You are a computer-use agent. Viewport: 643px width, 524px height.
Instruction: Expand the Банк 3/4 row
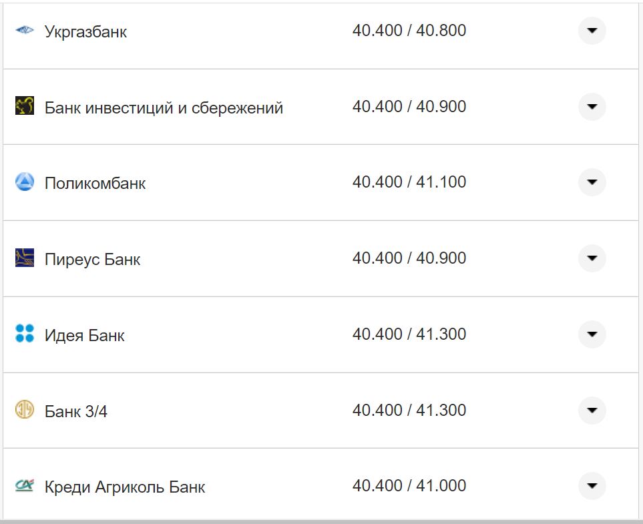592,411
